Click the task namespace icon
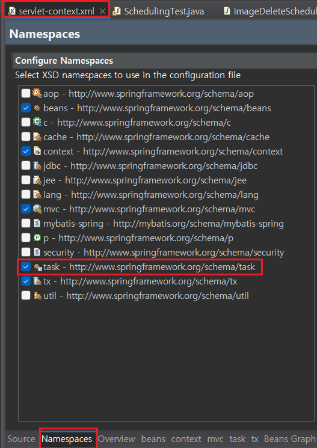Screen dimensions: 317x448 click(x=38, y=267)
